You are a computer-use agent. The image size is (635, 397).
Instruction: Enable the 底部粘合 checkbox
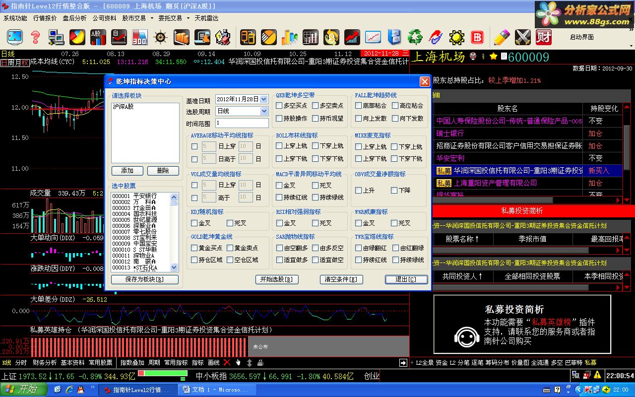[359, 105]
